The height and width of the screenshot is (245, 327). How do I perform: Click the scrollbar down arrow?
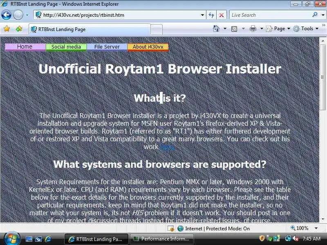(323, 219)
